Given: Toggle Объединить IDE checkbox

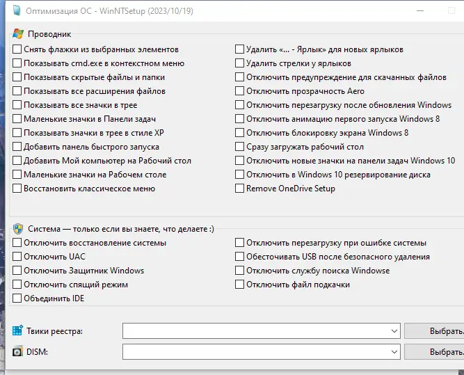Looking at the screenshot, I should coord(17,298).
